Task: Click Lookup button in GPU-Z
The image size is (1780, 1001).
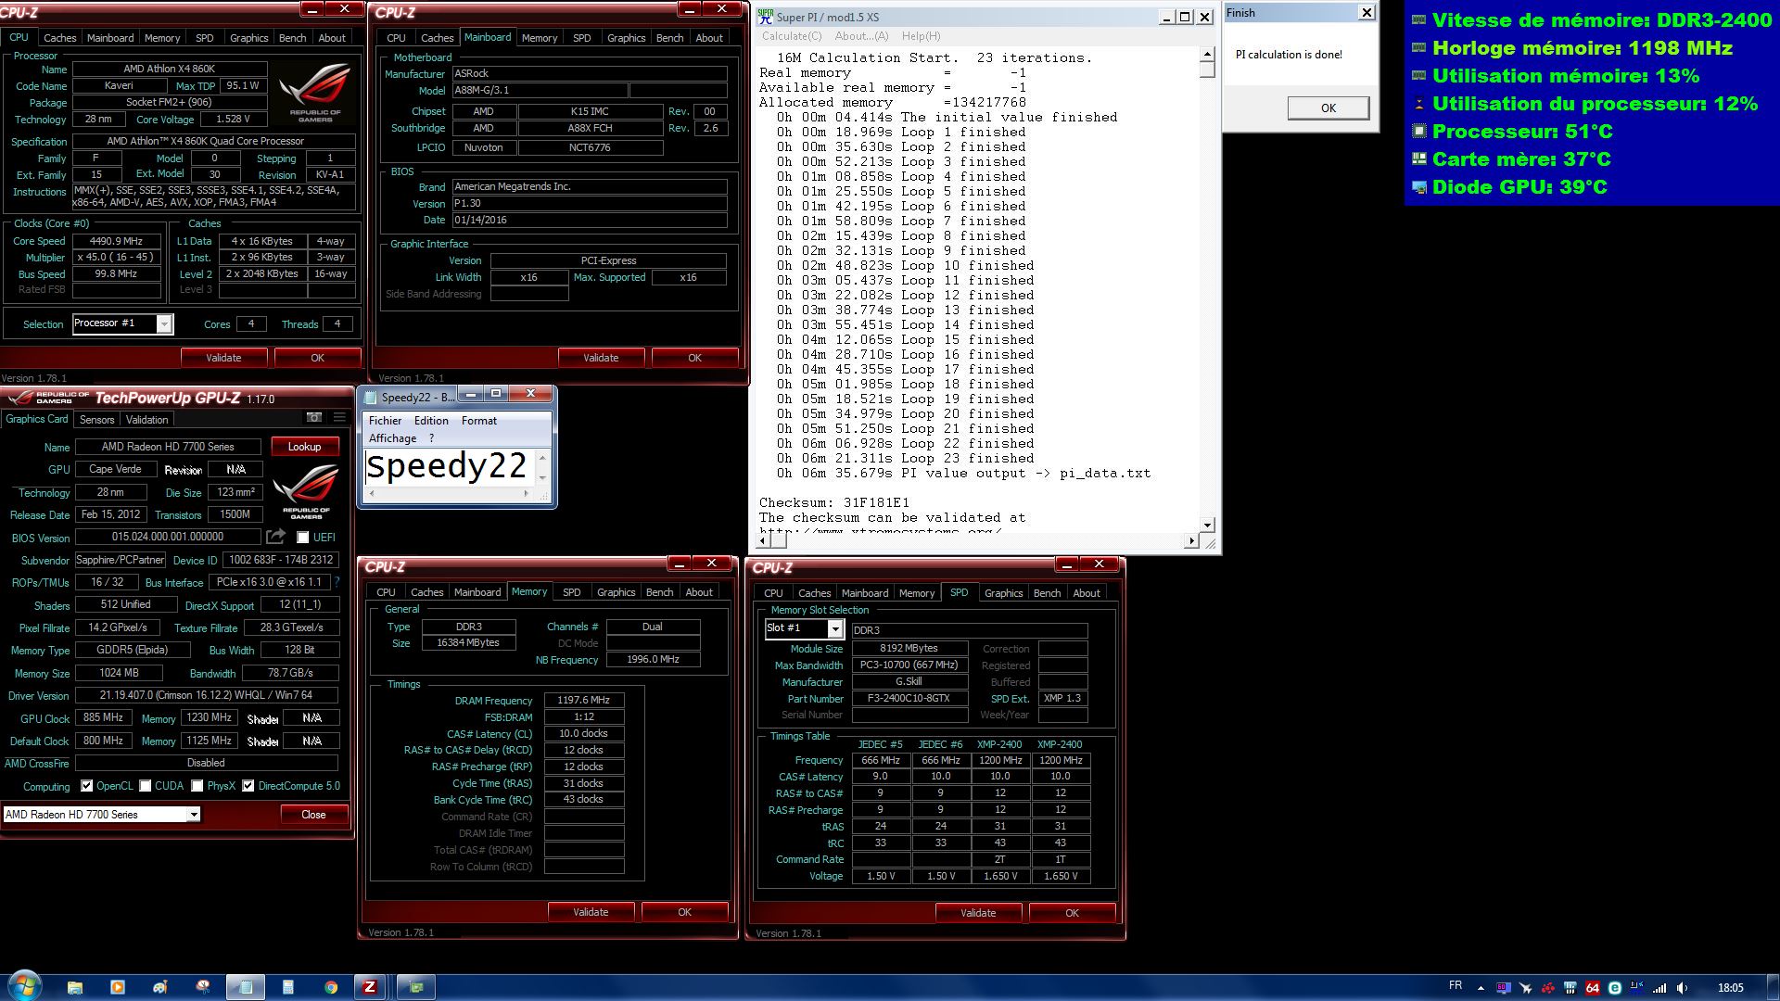Action: pyautogui.click(x=304, y=447)
